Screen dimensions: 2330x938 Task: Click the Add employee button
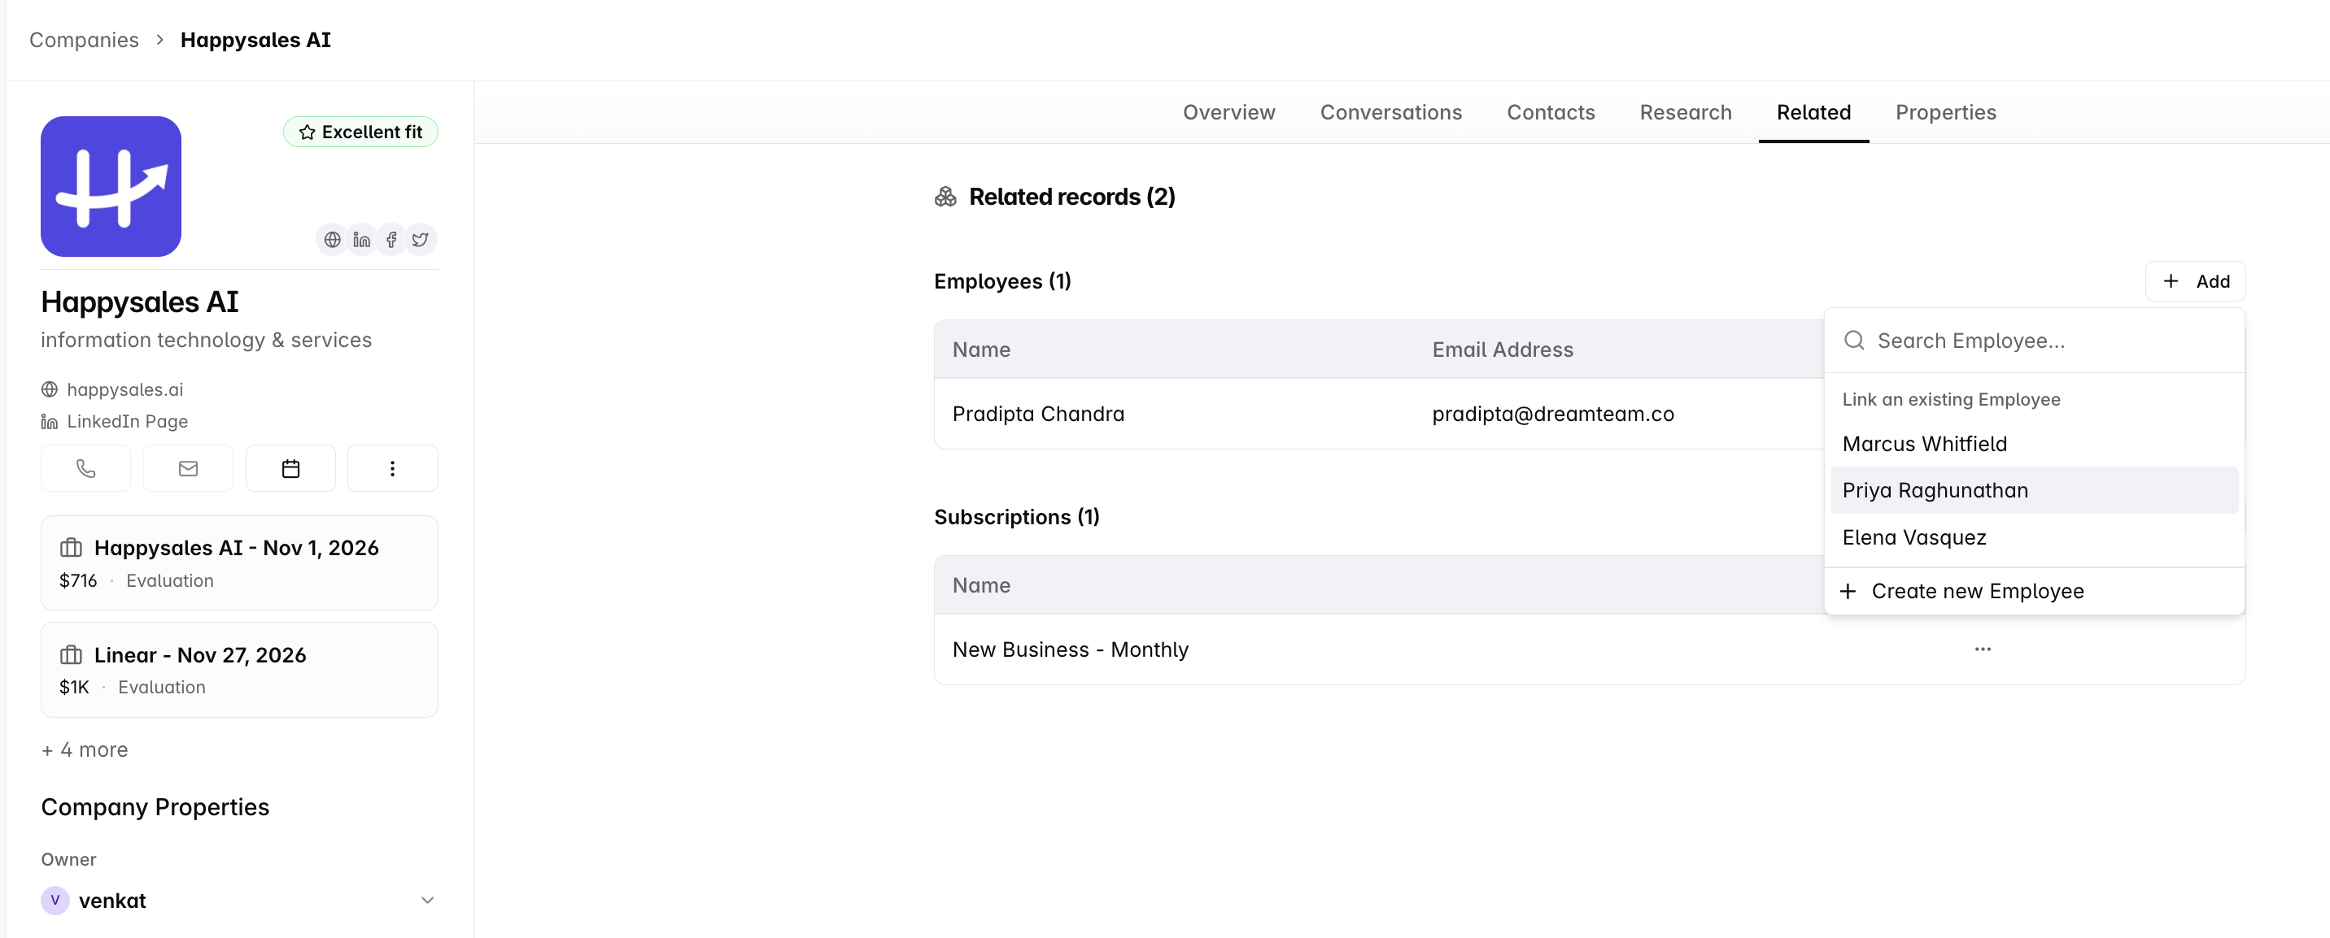(2195, 281)
